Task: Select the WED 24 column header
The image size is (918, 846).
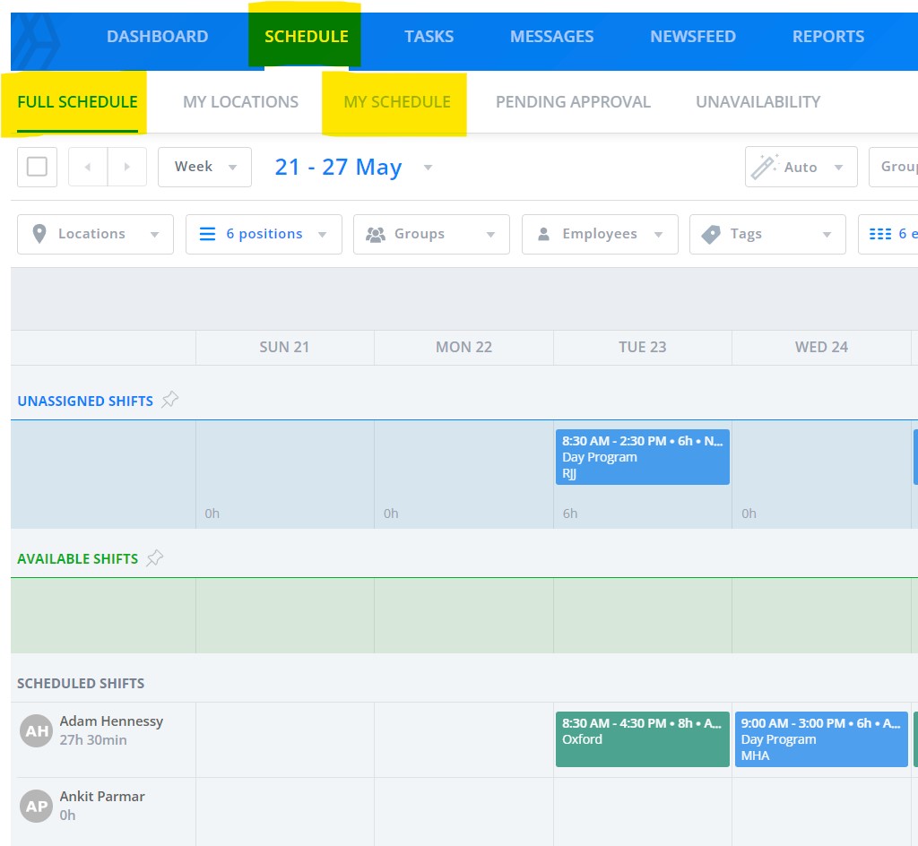Action: pyautogui.click(x=821, y=347)
